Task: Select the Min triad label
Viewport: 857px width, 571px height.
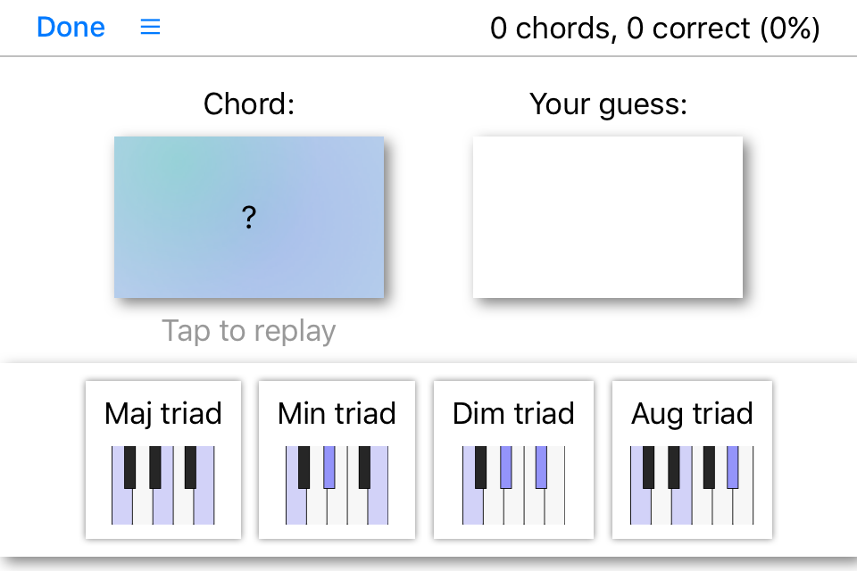Action: pos(337,413)
